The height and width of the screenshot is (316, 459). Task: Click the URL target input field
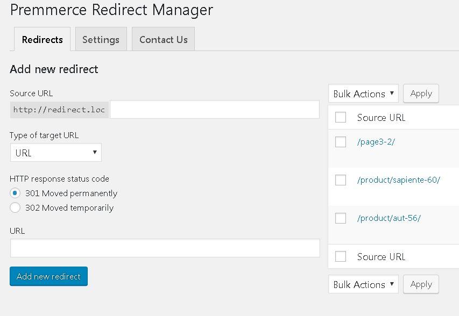tap(164, 248)
